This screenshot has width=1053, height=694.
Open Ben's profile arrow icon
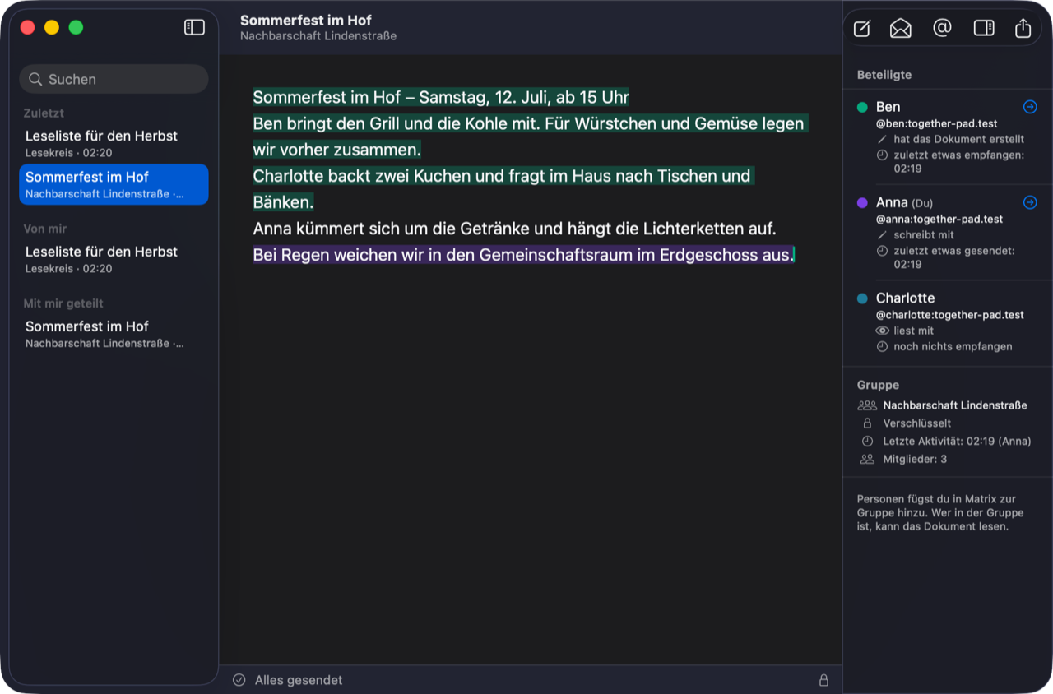point(1030,107)
